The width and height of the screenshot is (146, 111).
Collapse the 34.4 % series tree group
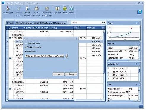(10, 89)
